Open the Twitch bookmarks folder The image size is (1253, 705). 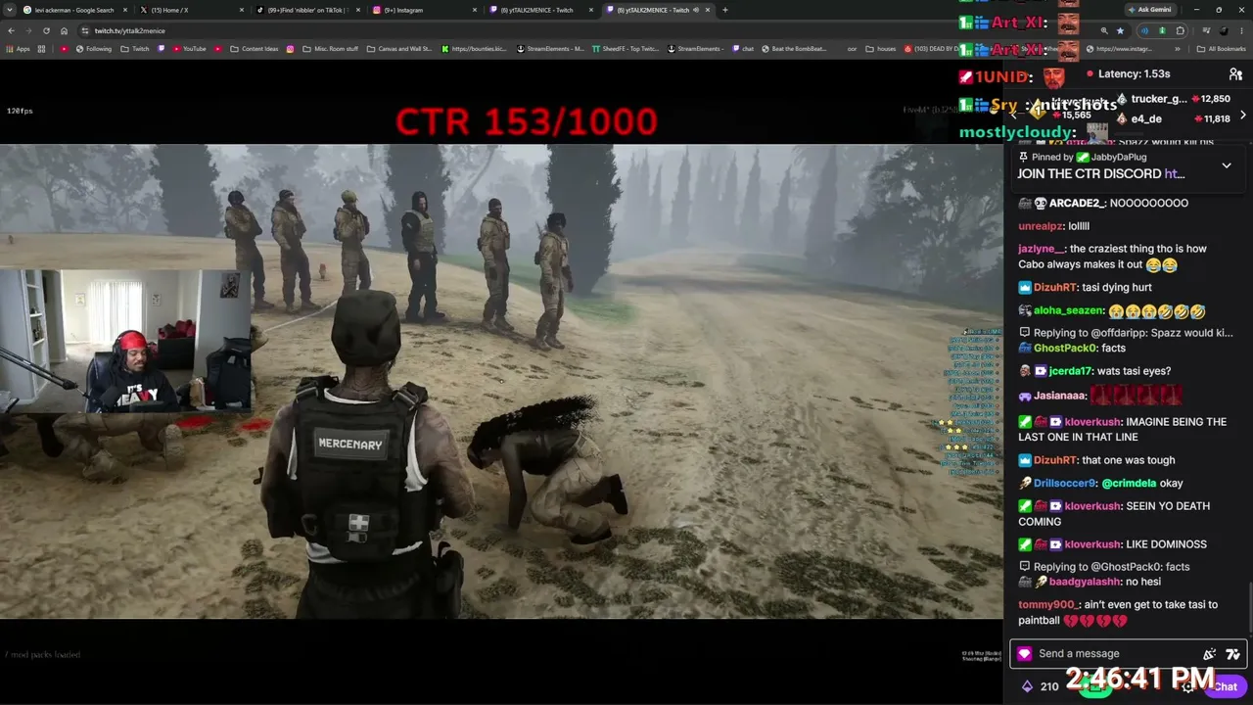(135, 49)
